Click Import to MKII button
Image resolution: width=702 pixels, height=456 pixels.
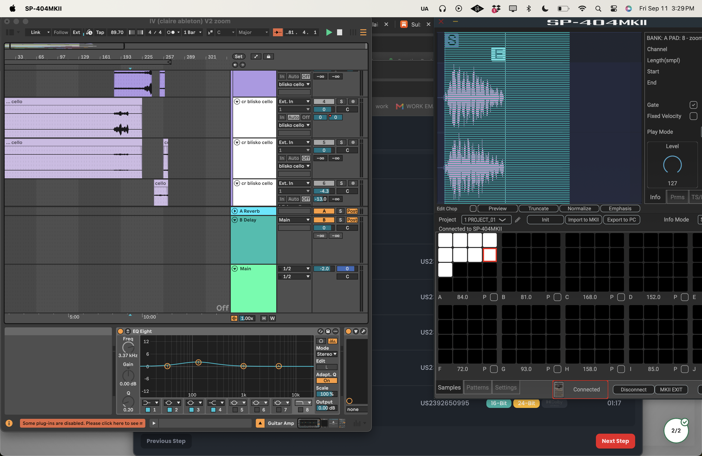pyautogui.click(x=583, y=220)
